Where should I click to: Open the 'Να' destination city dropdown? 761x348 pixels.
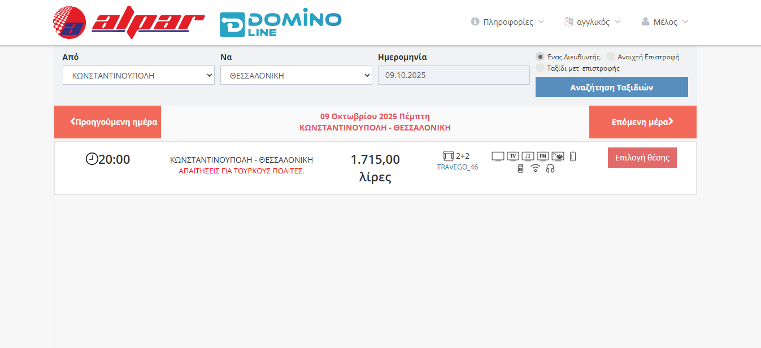click(296, 75)
